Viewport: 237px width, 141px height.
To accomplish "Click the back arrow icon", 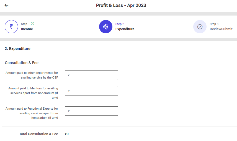I will [x=6, y=5].
